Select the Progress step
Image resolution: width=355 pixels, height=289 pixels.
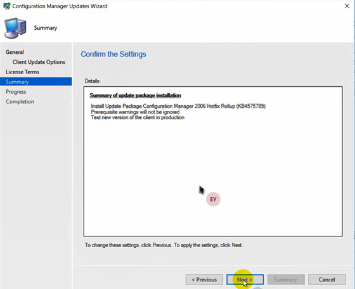coord(16,92)
